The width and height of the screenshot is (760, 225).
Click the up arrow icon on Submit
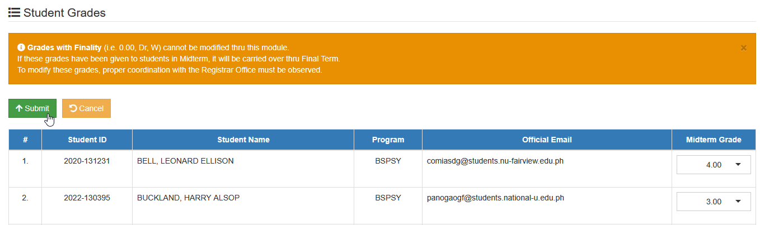point(19,108)
